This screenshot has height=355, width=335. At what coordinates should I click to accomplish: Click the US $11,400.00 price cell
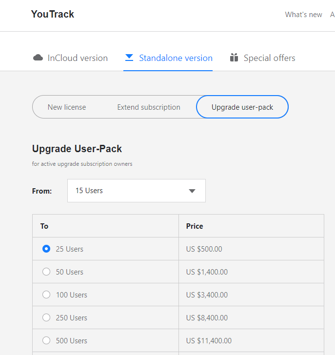coord(209,341)
